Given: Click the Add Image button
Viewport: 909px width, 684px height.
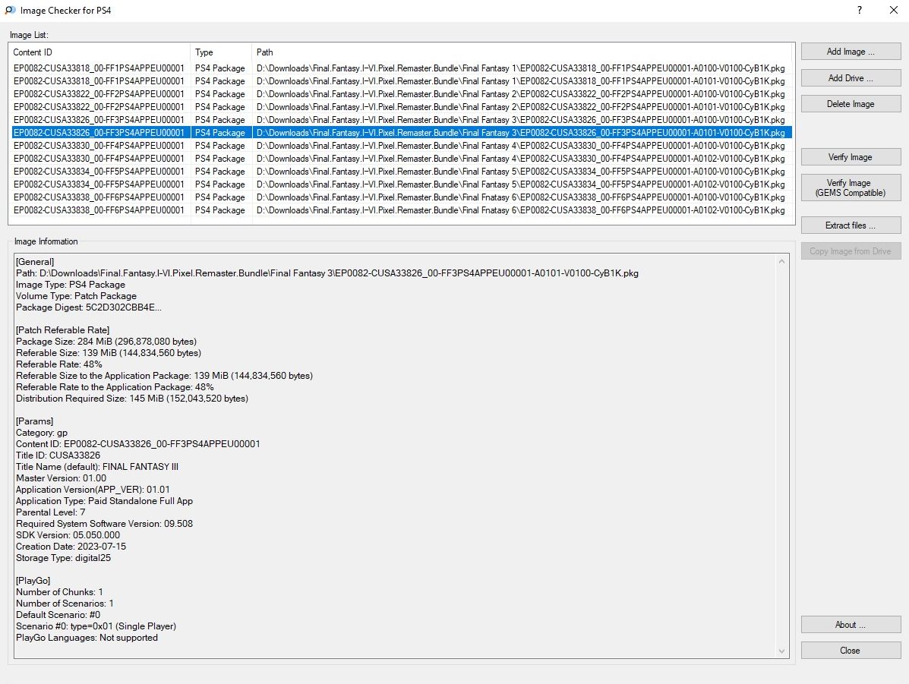Looking at the screenshot, I should [851, 52].
